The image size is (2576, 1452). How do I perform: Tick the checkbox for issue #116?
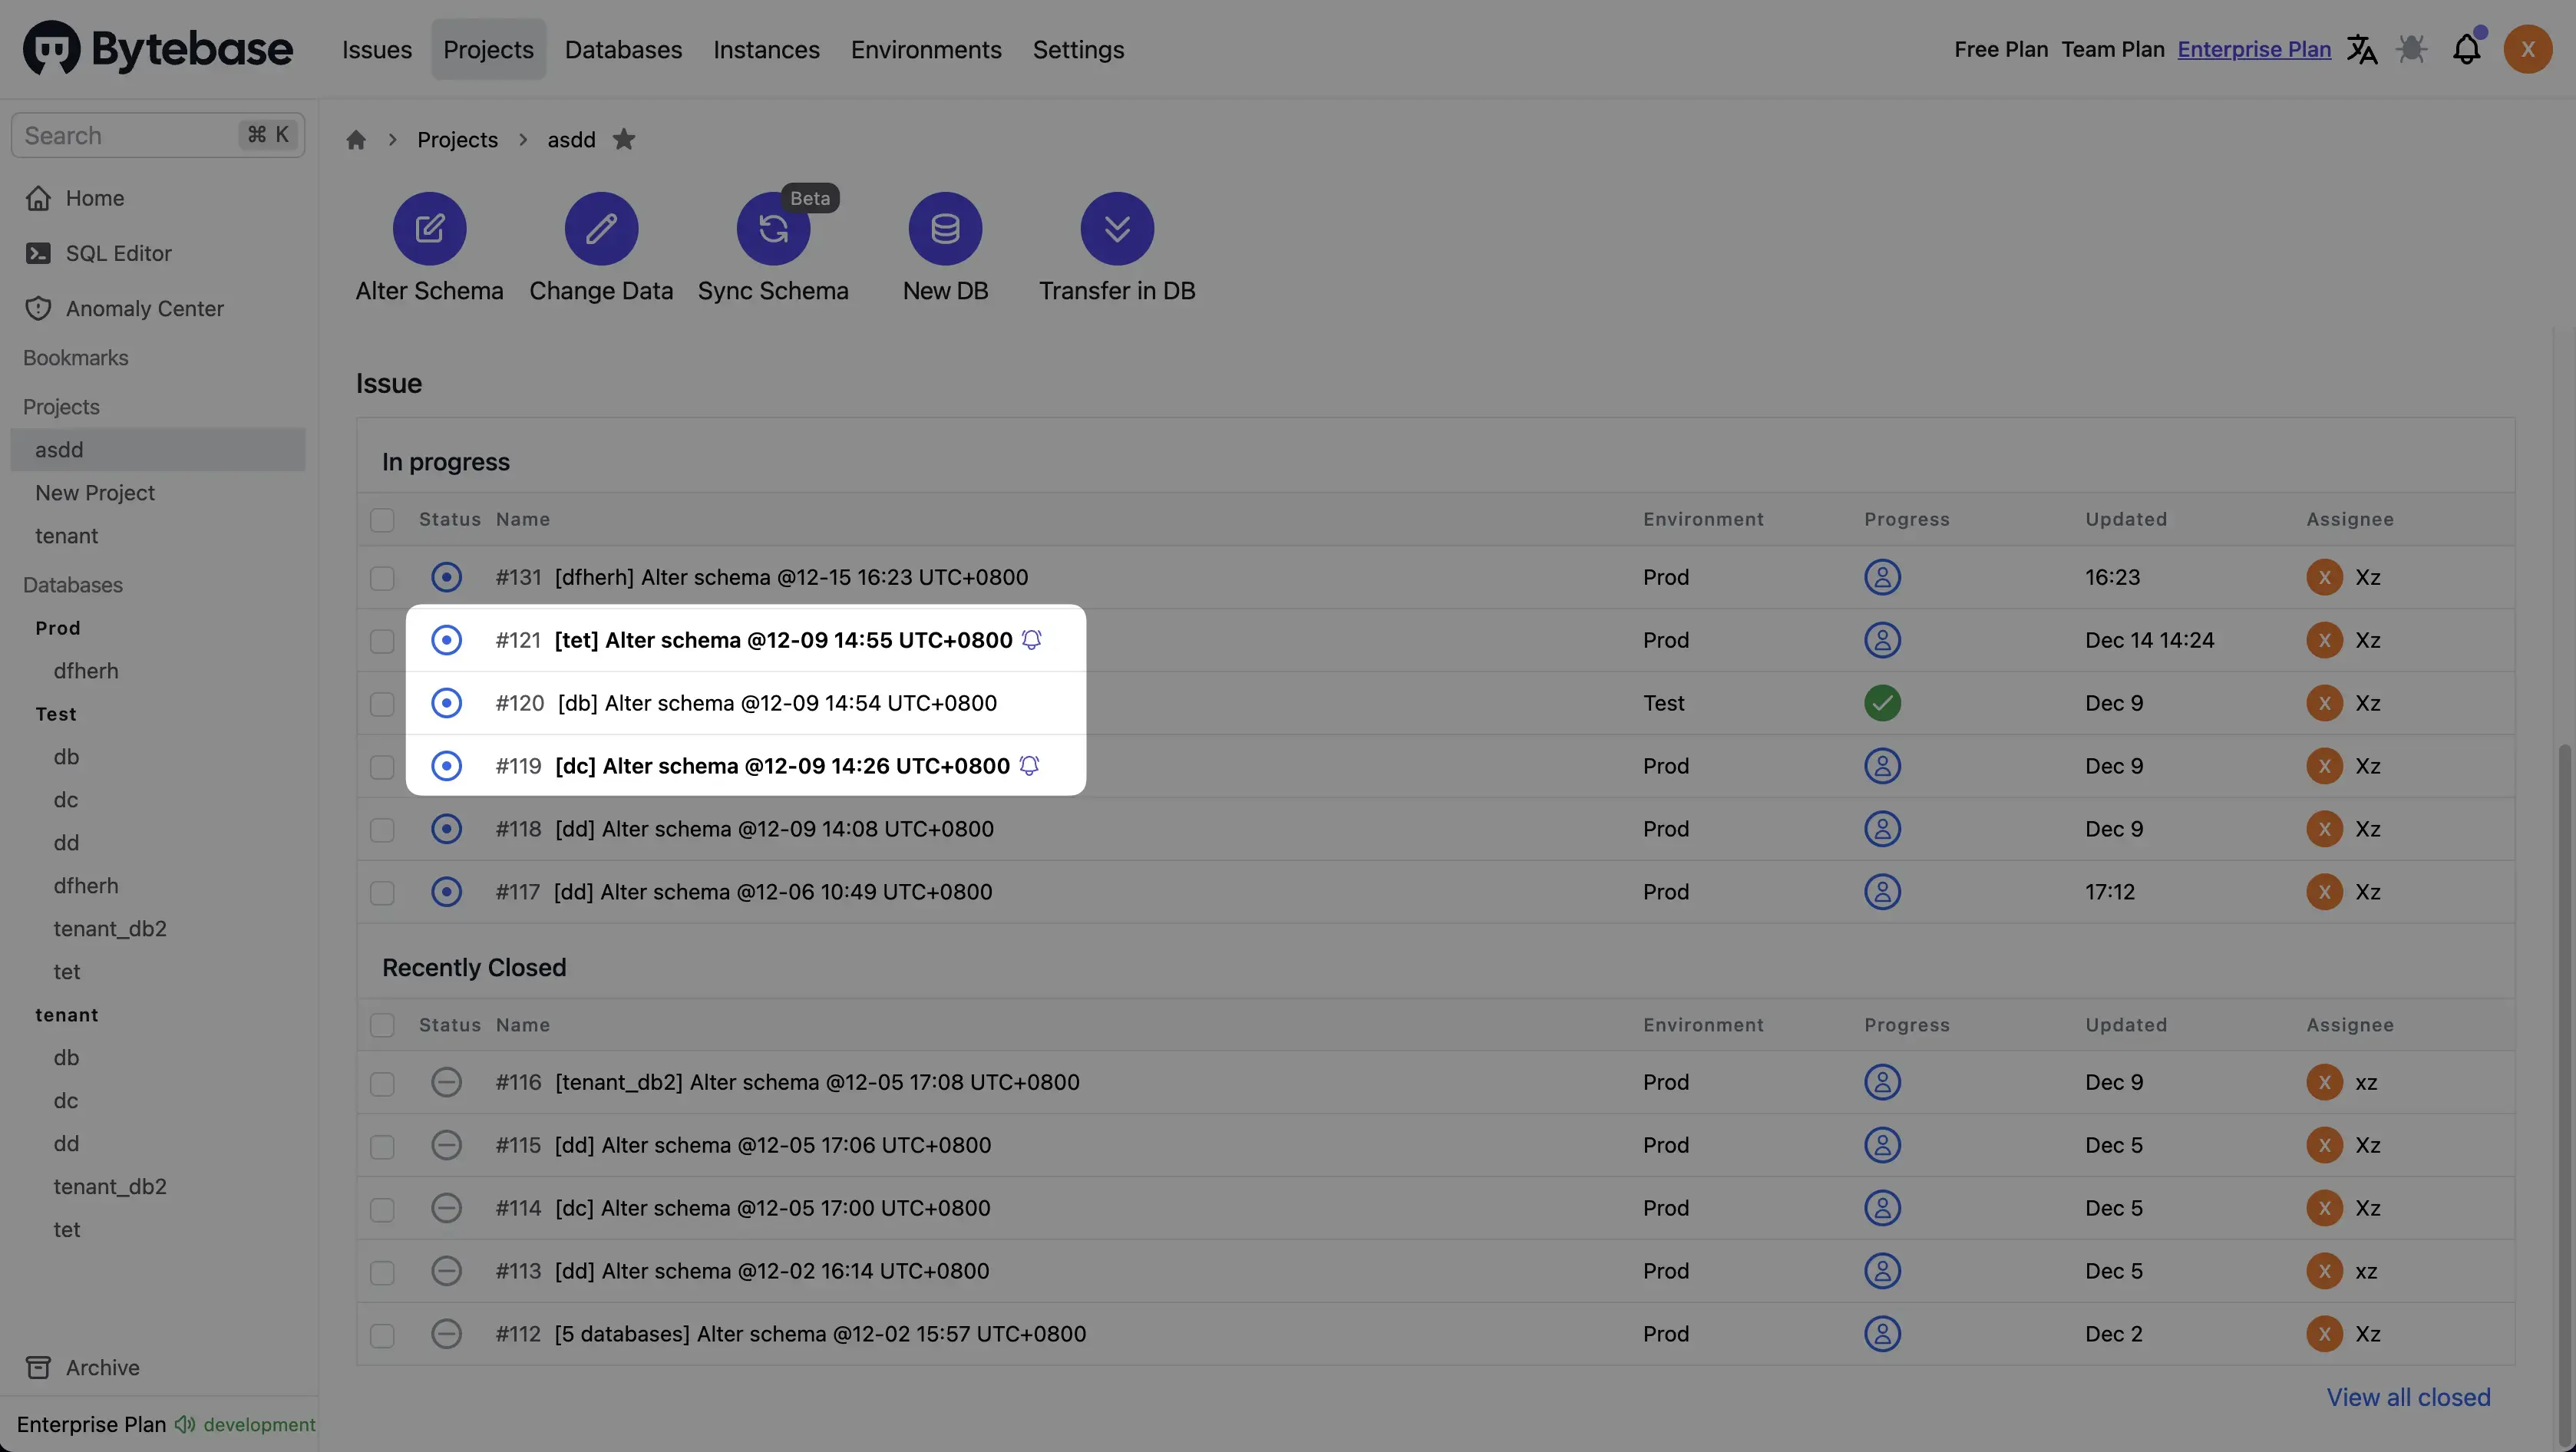point(382,1083)
